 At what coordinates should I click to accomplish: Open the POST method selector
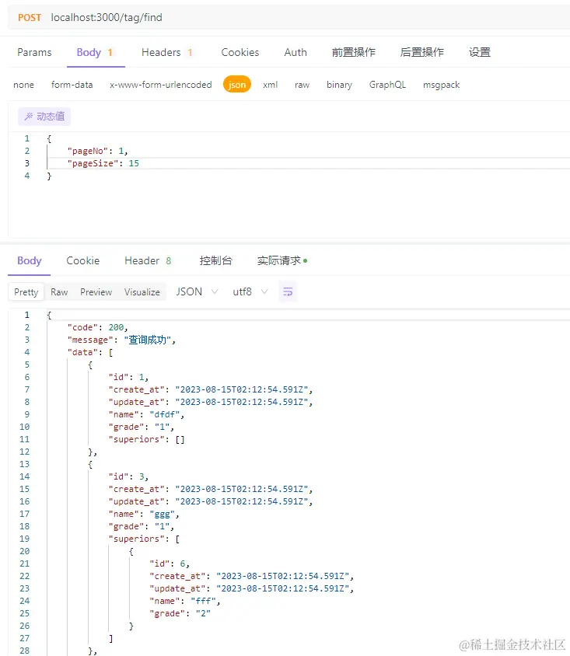click(x=30, y=18)
